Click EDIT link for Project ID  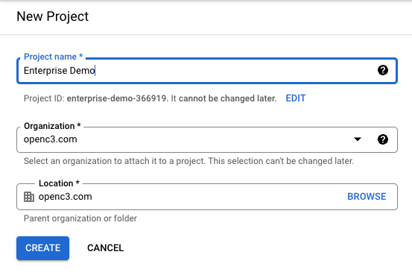pos(296,98)
